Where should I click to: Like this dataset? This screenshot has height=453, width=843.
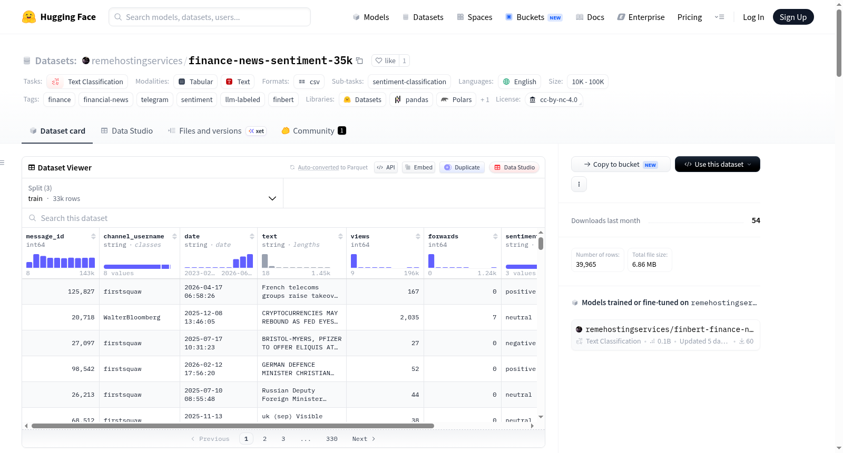click(x=385, y=61)
